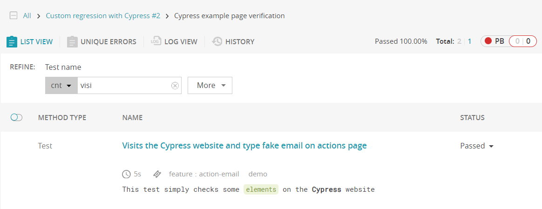Click the Test method type cell
Image resolution: width=542 pixels, height=209 pixels.
pyautogui.click(x=45, y=146)
